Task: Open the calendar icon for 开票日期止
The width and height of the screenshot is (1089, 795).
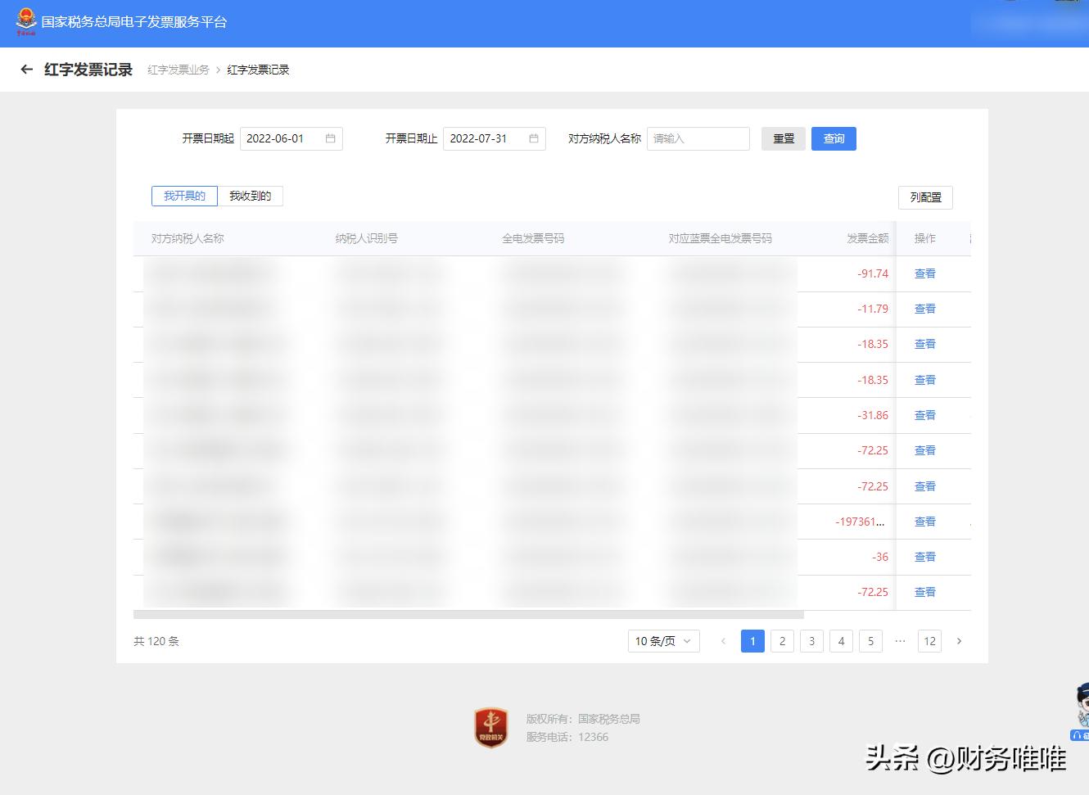Action: (x=534, y=138)
